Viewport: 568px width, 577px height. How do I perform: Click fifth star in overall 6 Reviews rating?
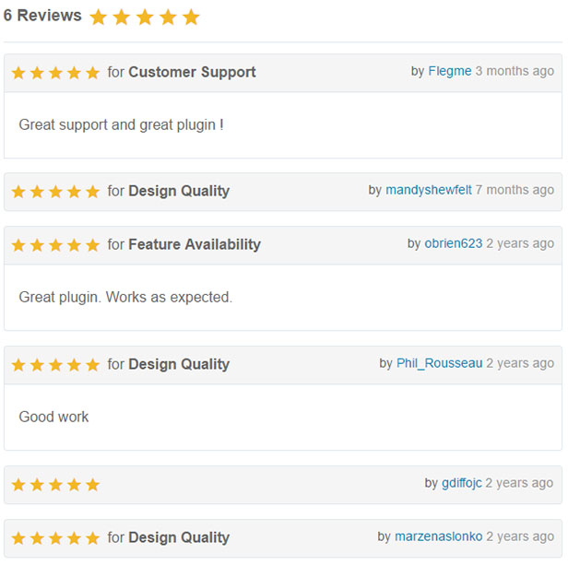tap(192, 18)
